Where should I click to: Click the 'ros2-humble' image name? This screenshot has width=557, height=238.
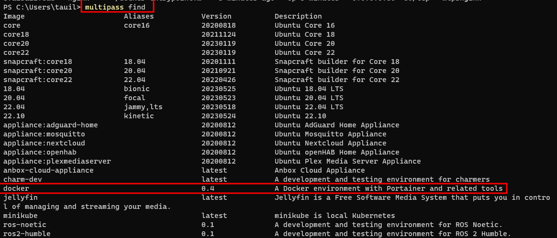coord(27,233)
